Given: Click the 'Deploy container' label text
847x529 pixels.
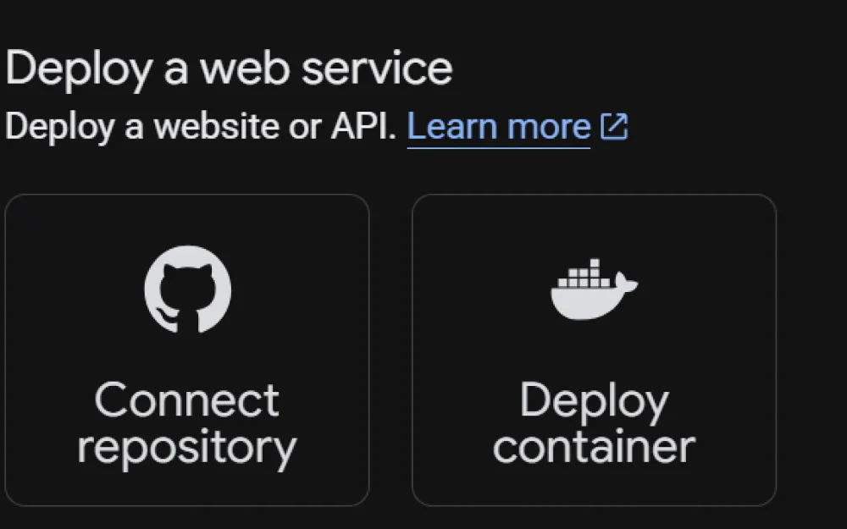Looking at the screenshot, I should pyautogui.click(x=595, y=422).
